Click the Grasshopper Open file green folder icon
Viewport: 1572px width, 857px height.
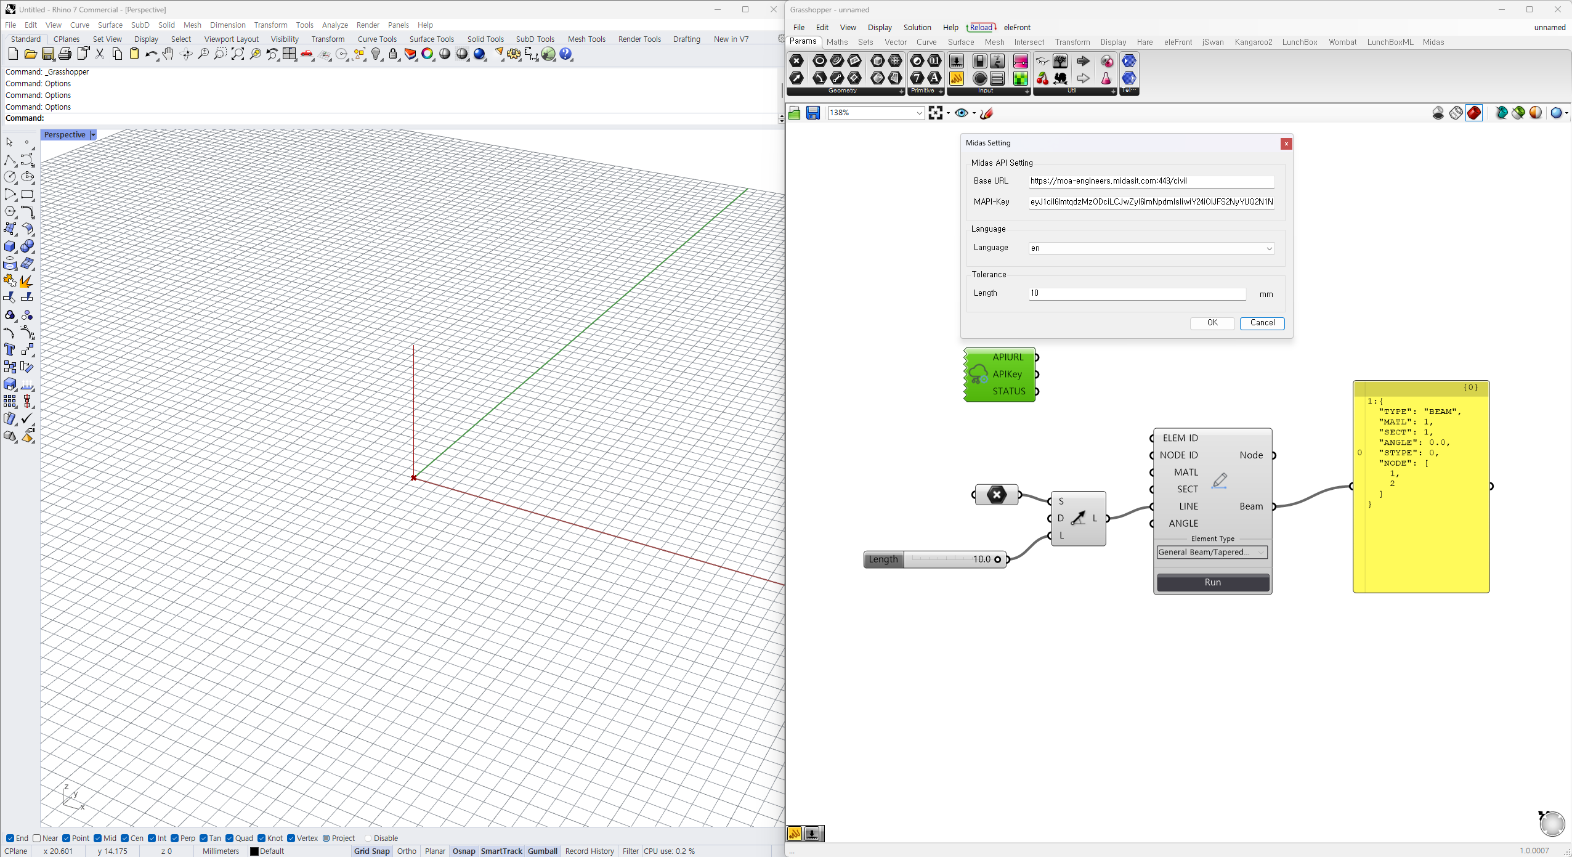click(x=795, y=113)
